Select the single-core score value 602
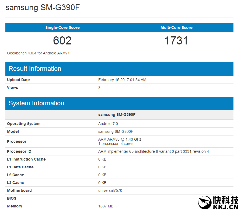 62,41
